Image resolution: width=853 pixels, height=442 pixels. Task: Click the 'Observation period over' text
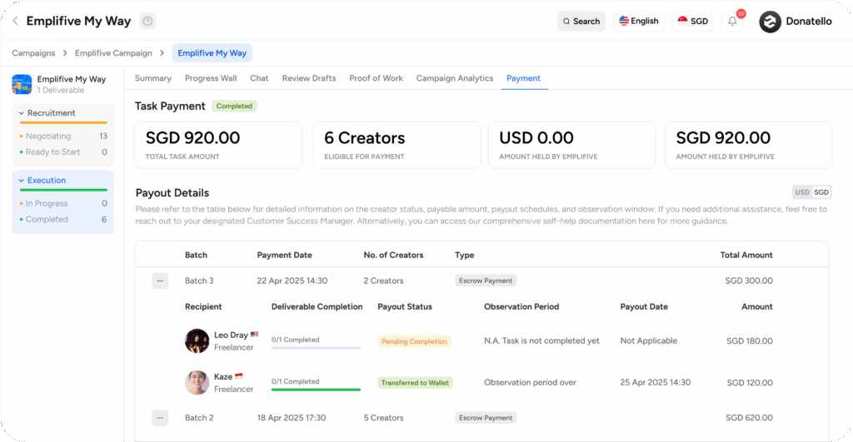(530, 383)
